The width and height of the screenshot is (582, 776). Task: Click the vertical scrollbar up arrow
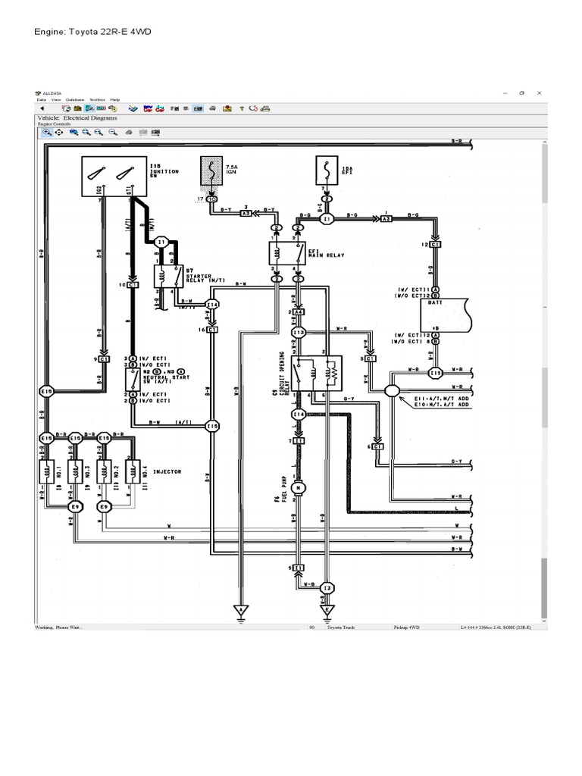[x=544, y=142]
